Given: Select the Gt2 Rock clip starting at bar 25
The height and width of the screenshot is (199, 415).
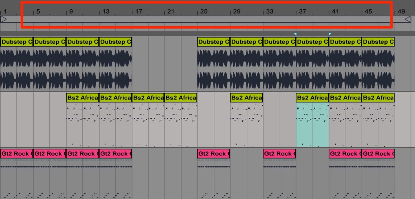Looking at the screenshot, I should click(214, 154).
